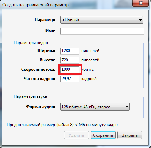This screenshot has height=148, width=151.
Task: Click the Формат аудио: label
Action: click(41, 107)
